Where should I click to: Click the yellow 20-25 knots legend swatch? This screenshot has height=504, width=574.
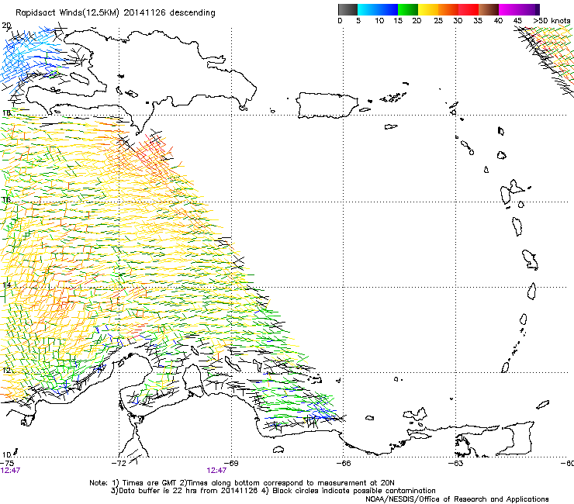pyautogui.click(x=428, y=9)
